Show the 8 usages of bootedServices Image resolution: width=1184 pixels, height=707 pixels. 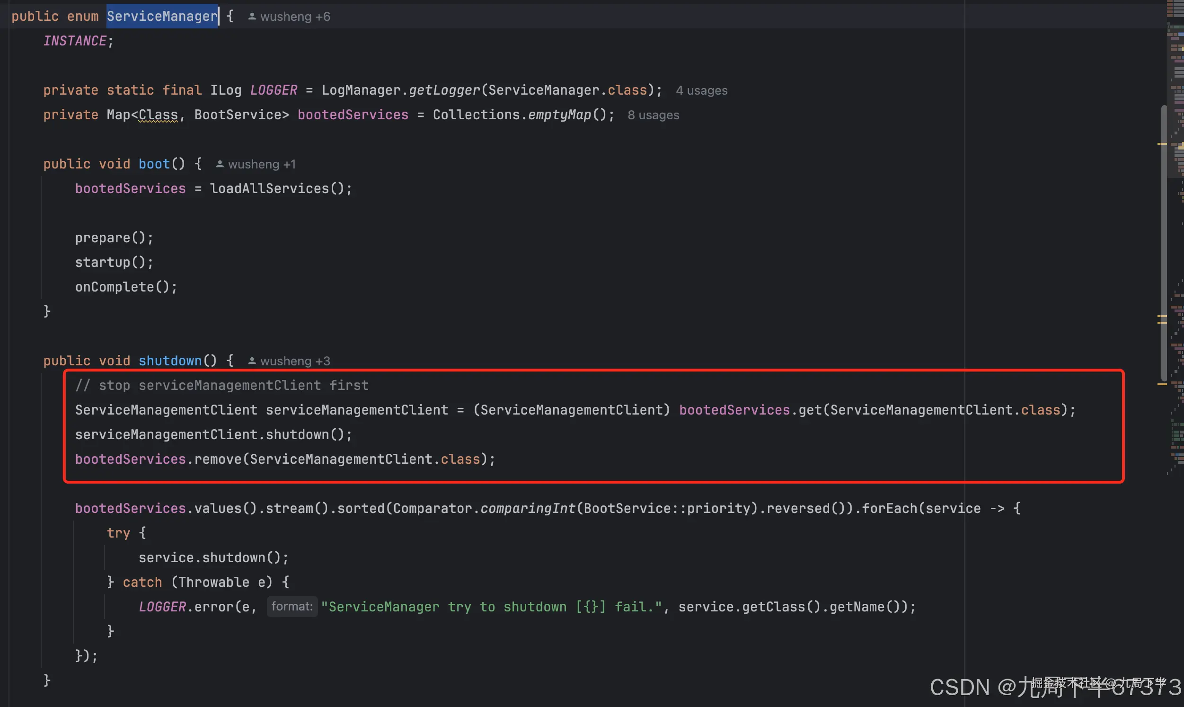coord(653,115)
